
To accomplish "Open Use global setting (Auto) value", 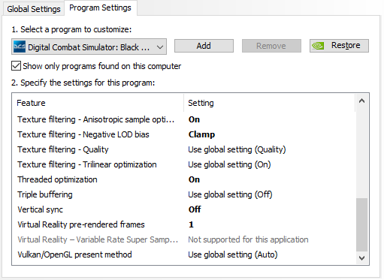I will click(233, 254).
